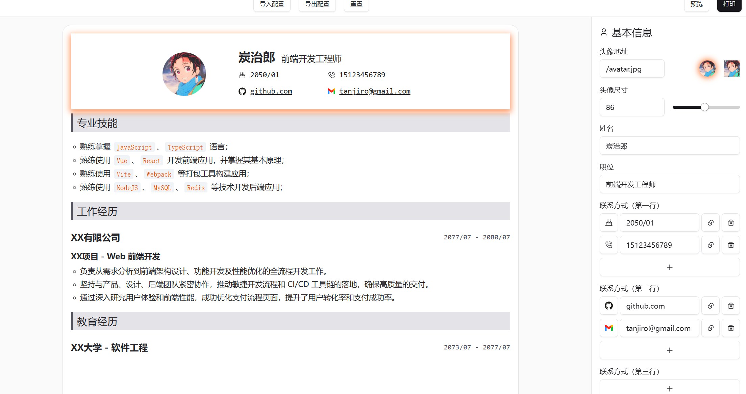Edit the /avatar.jpg address field
Image resolution: width=746 pixels, height=394 pixels.
pos(632,69)
